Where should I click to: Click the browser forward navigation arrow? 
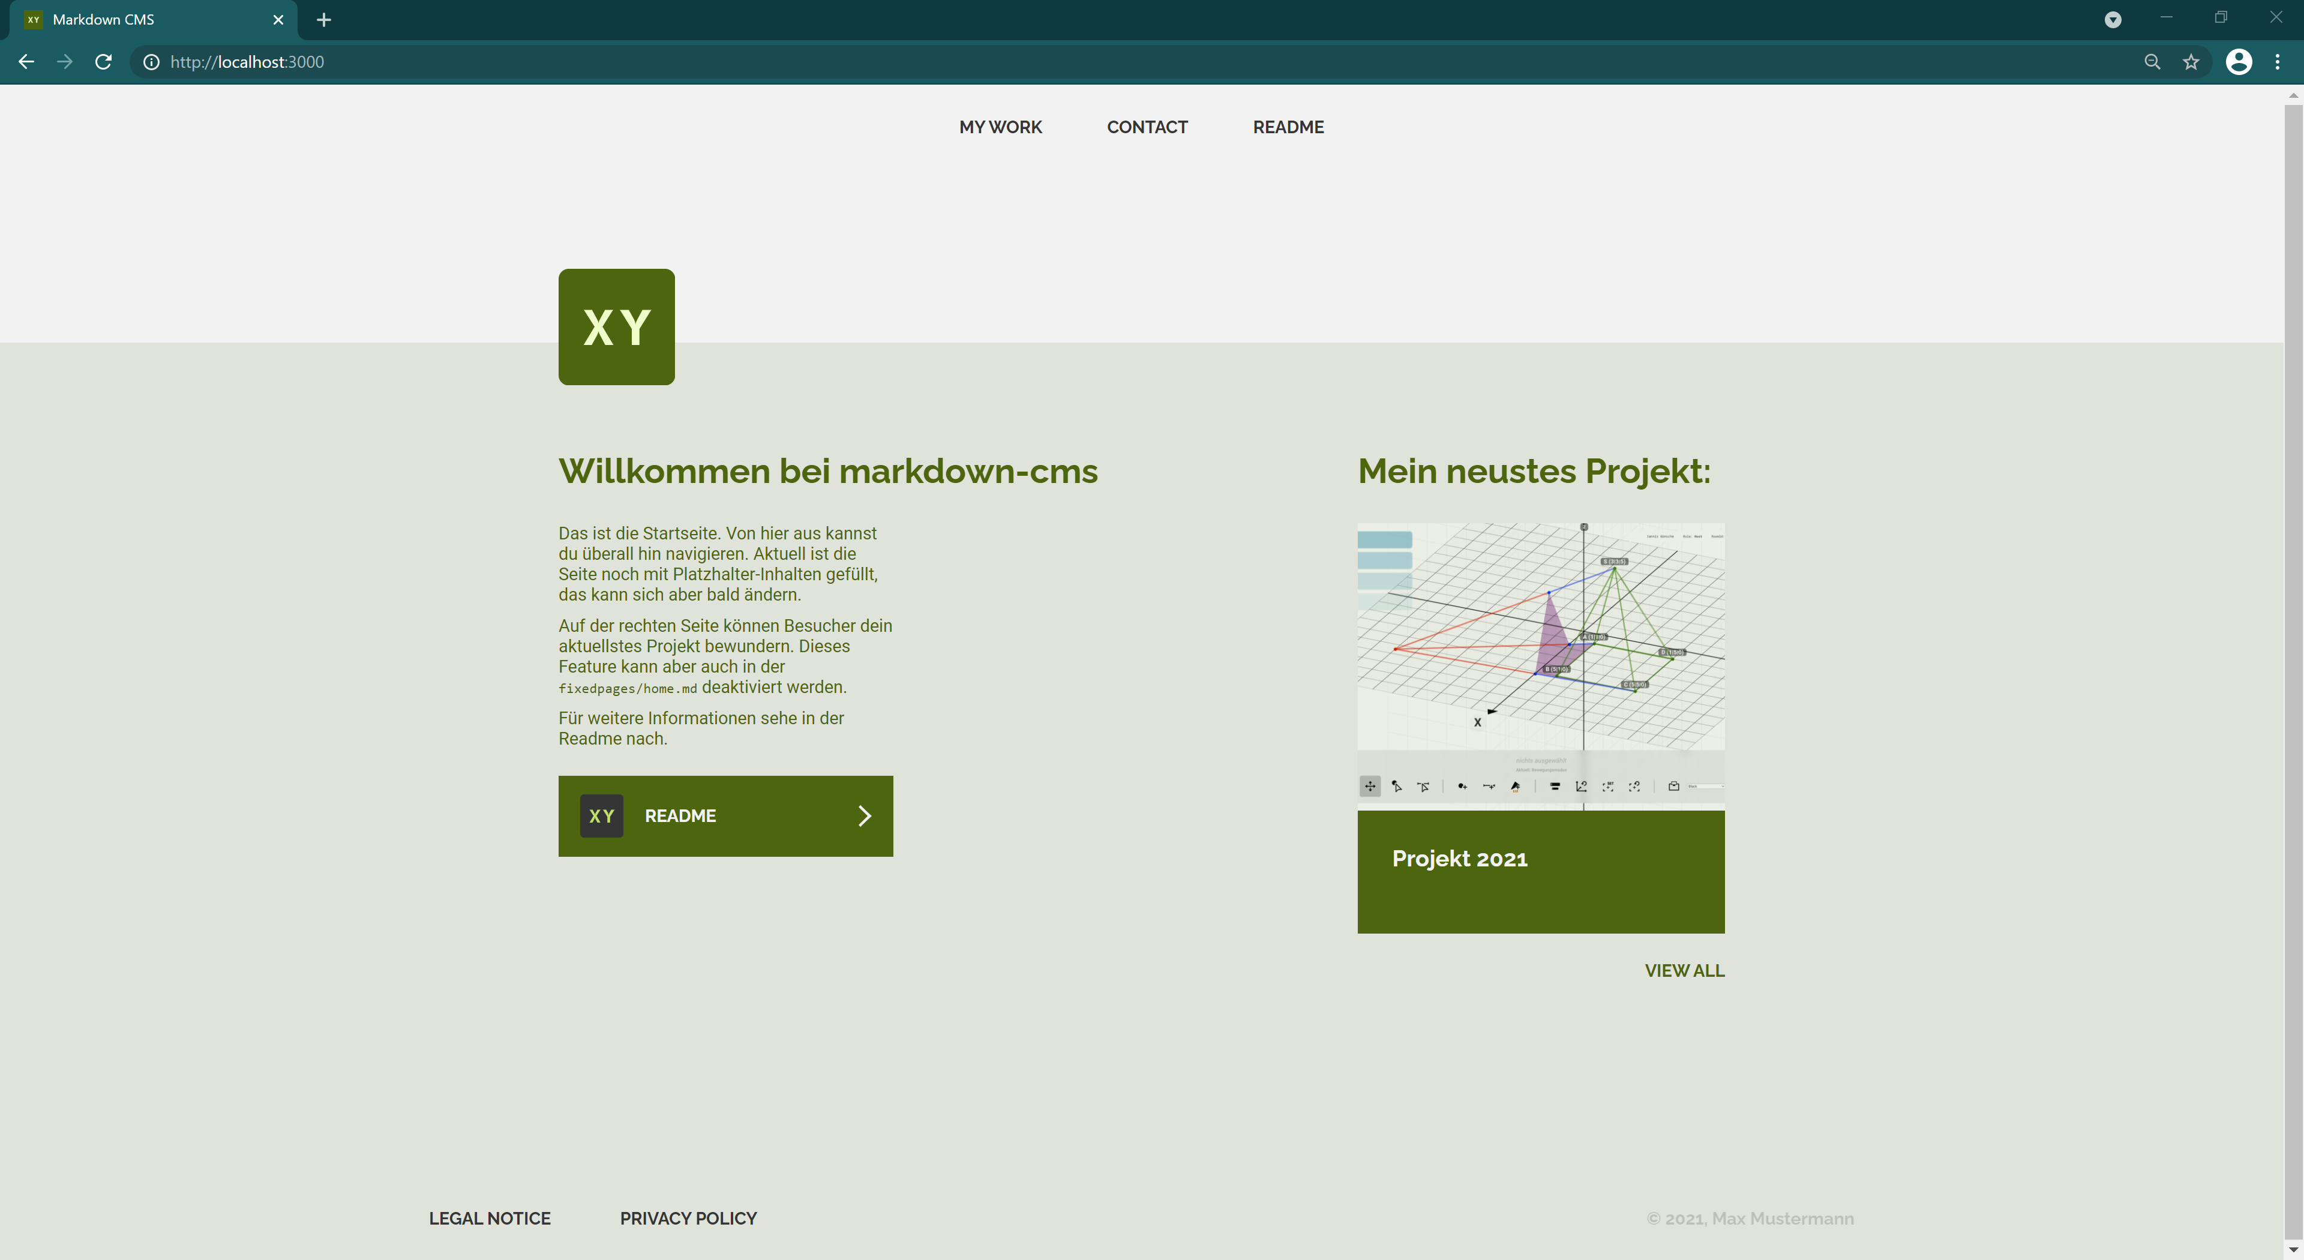[64, 62]
